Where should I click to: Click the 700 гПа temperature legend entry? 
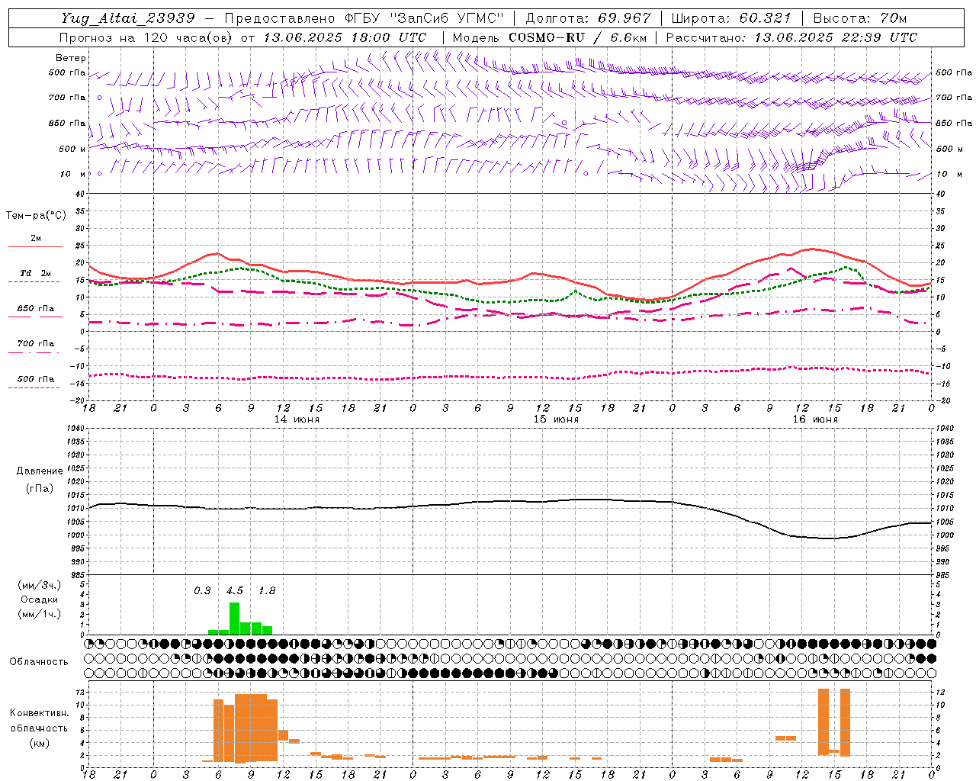click(35, 344)
